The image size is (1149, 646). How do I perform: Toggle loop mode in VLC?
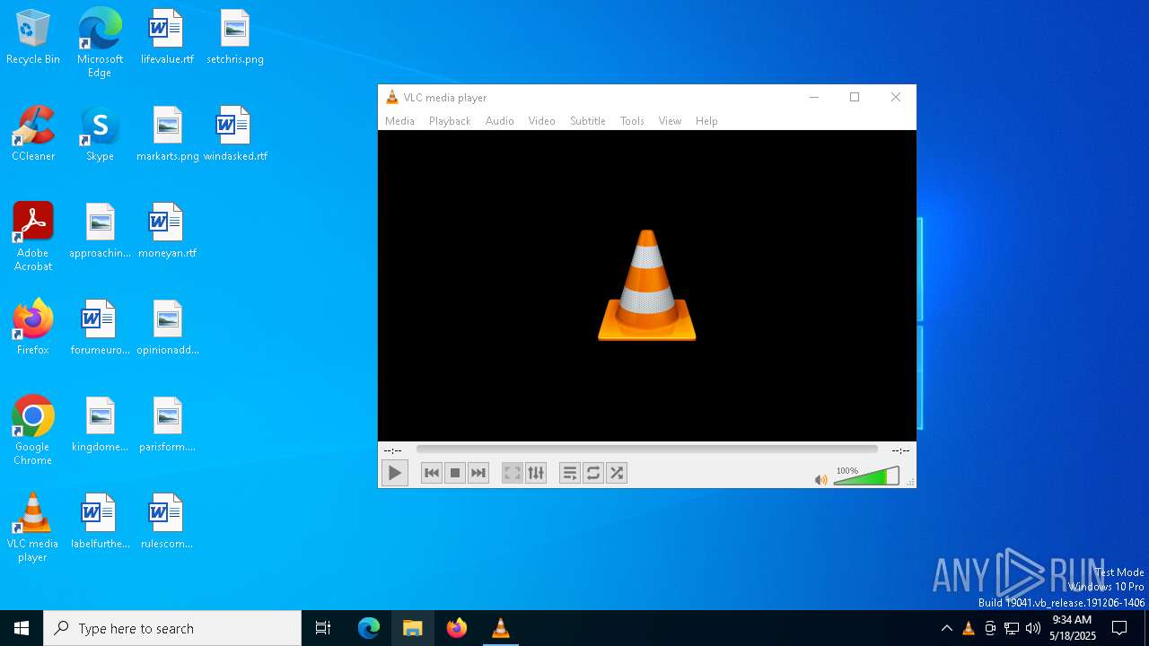[x=593, y=473]
